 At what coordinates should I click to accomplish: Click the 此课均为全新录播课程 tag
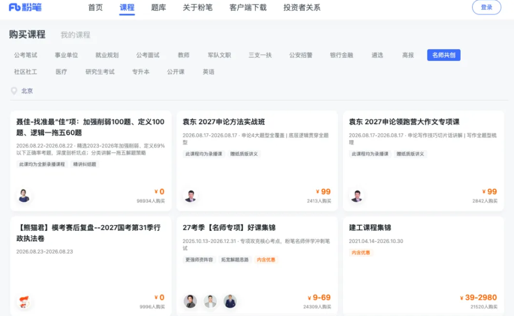pyautogui.click(x=42, y=164)
